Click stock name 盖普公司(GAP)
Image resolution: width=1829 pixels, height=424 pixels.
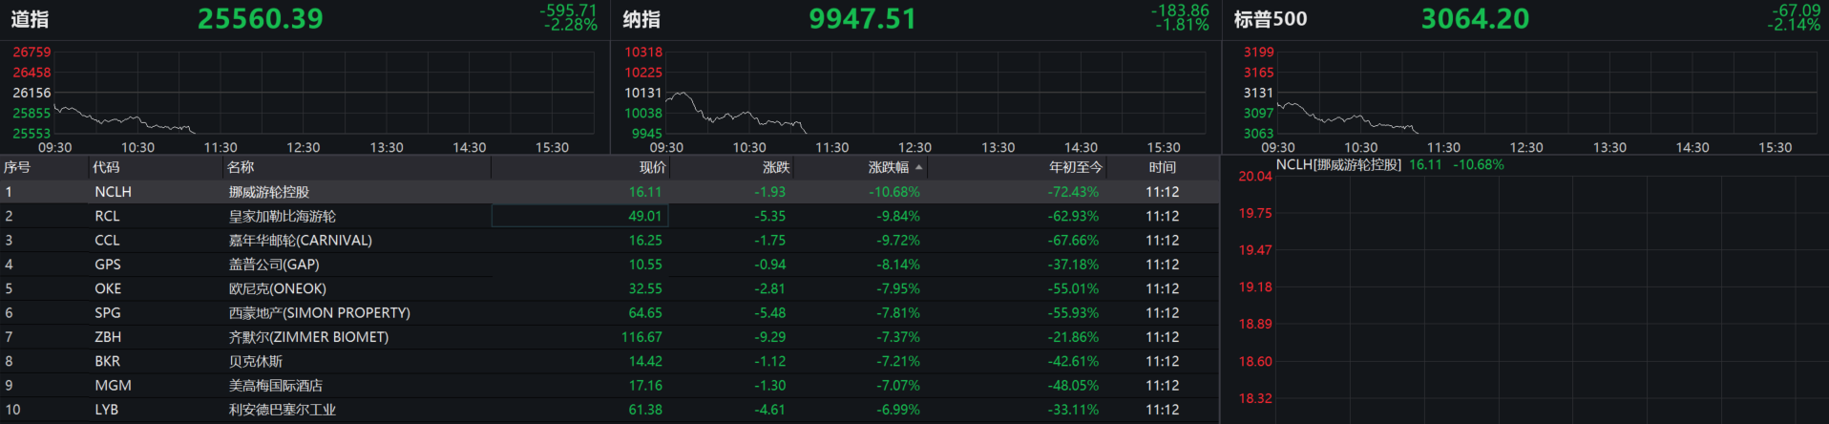point(274,265)
